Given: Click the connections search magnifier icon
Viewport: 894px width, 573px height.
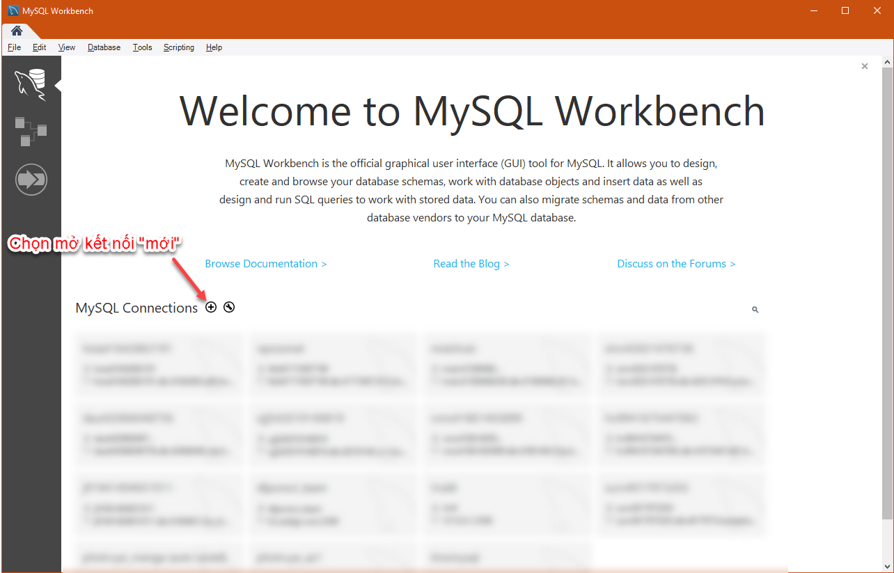Looking at the screenshot, I should tap(755, 309).
